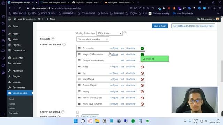Image resolution: width=223 pixels, height=125 pixels.
Task: Open Windows Start button in taskbar
Action: coord(76,121)
